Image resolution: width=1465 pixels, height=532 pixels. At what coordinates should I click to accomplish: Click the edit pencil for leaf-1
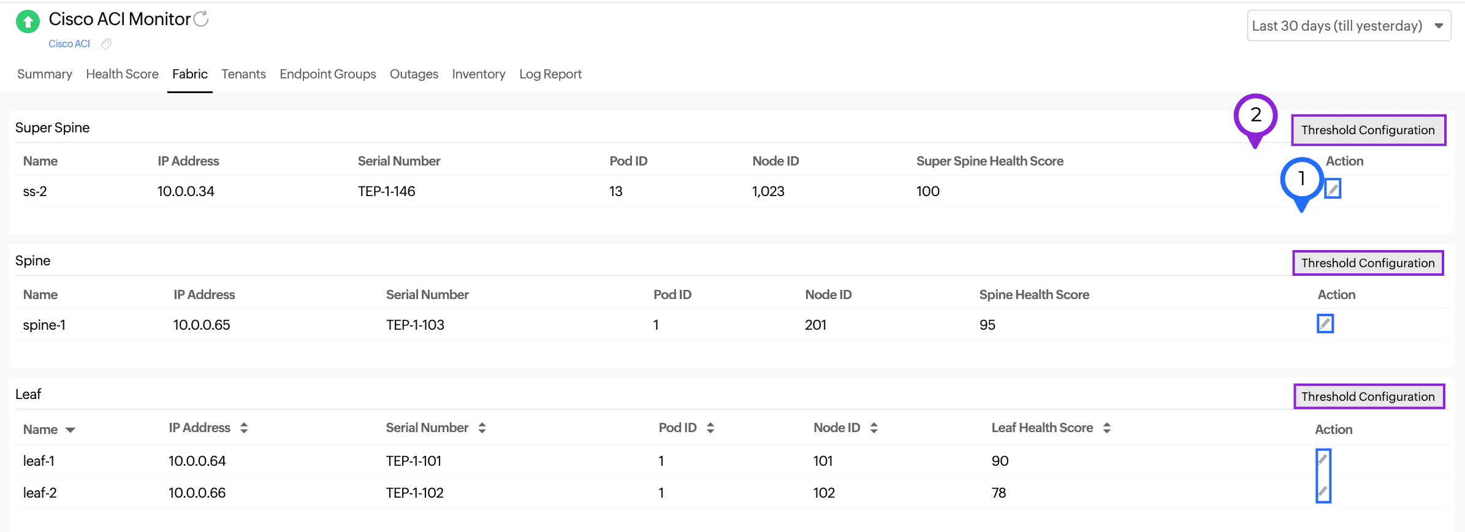coord(1323,460)
